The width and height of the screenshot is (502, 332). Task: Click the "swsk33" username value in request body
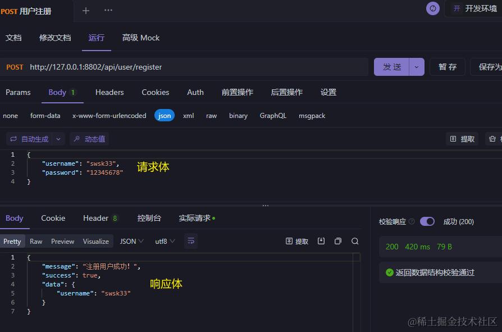tap(101, 163)
